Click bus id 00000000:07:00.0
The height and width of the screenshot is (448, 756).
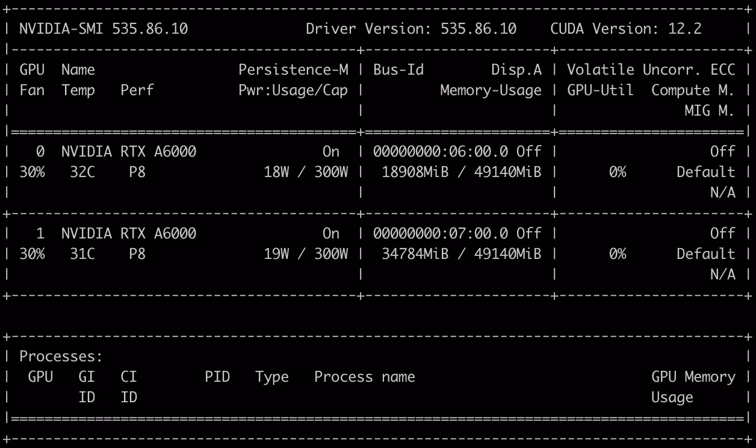coord(441,234)
